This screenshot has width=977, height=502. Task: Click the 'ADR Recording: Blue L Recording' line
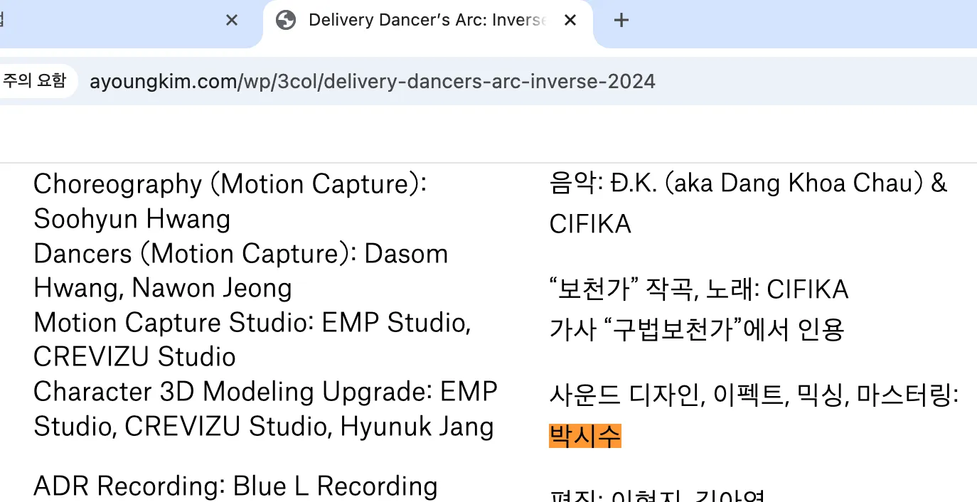coord(235,486)
